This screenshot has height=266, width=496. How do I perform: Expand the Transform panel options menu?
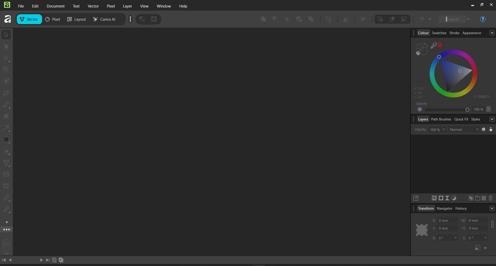[492, 208]
